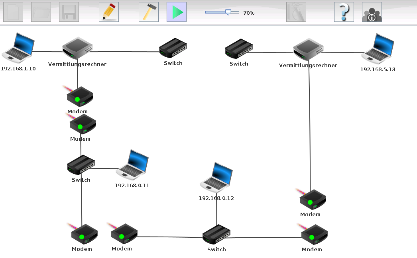Select the switch wired to the left Vermittlungsrechner
The width and height of the screenshot is (417, 258).
pyautogui.click(x=173, y=48)
